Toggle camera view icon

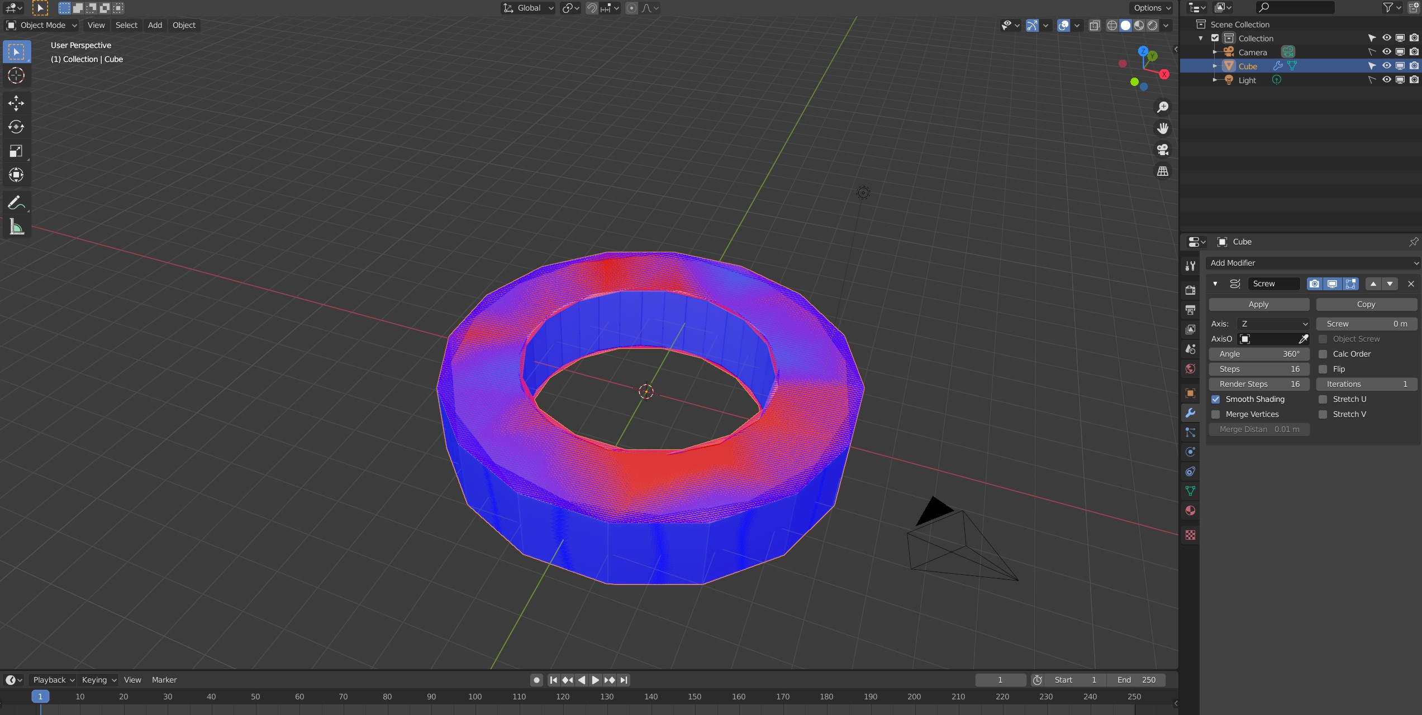(1163, 150)
